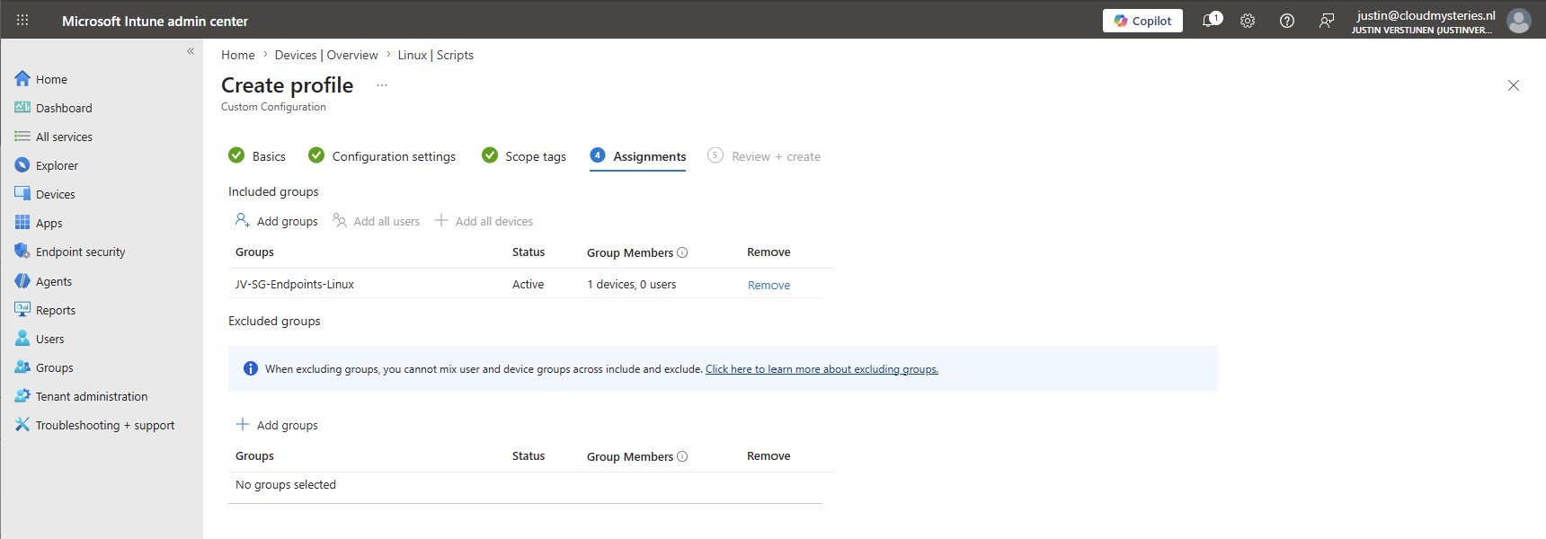
Task: Open the feedback icon in header
Action: tap(1327, 21)
